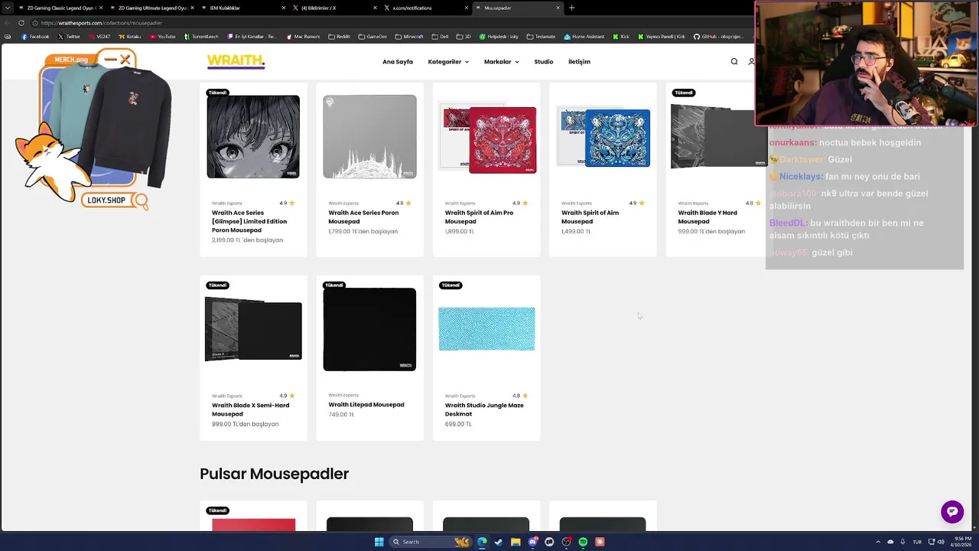Viewport: 979px width, 551px height.
Task: Open the GitHub obsproject bookmark
Action: tap(719, 37)
